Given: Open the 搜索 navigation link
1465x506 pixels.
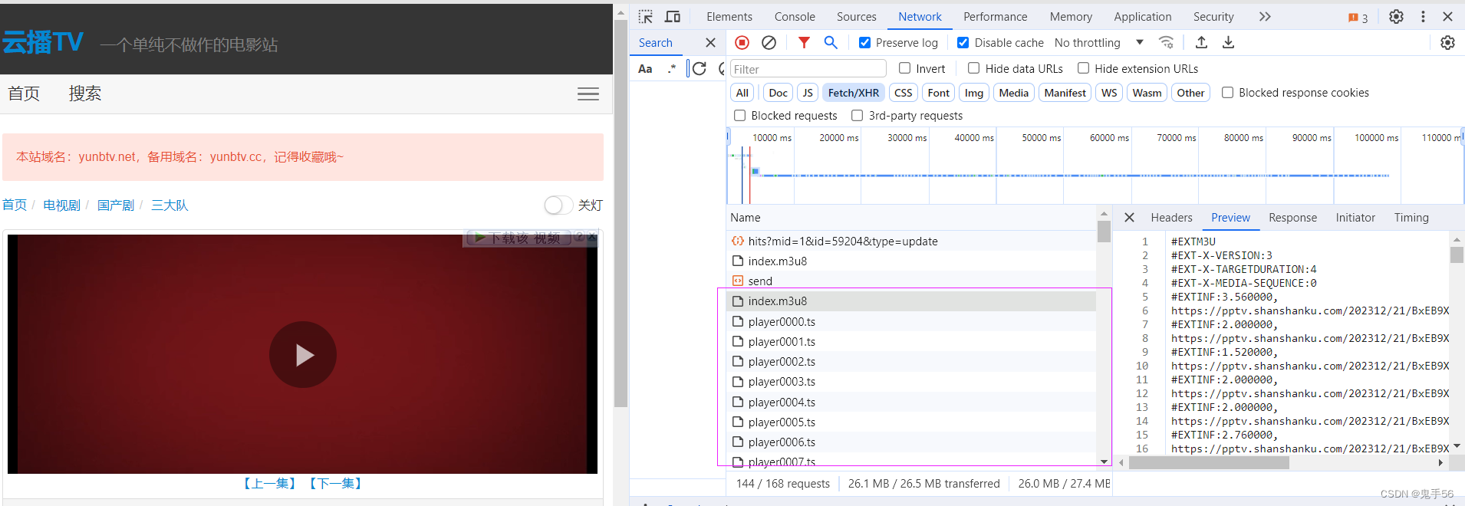Looking at the screenshot, I should [x=85, y=94].
